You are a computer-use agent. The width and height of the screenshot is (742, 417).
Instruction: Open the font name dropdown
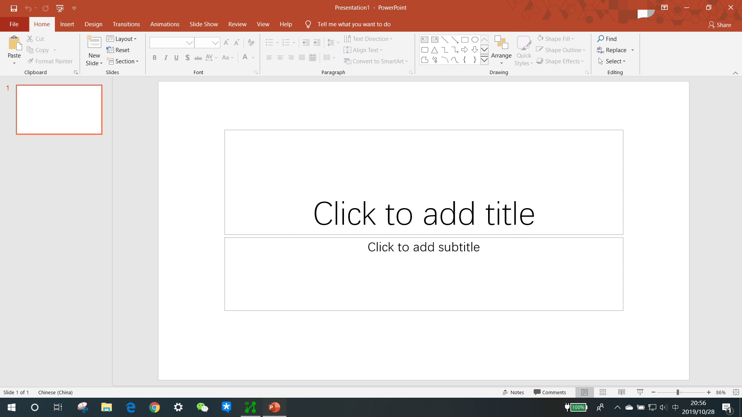point(189,43)
